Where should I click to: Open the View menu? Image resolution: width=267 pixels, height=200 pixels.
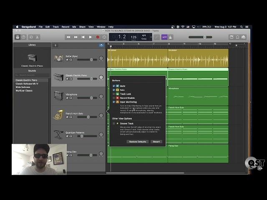tap(91, 27)
